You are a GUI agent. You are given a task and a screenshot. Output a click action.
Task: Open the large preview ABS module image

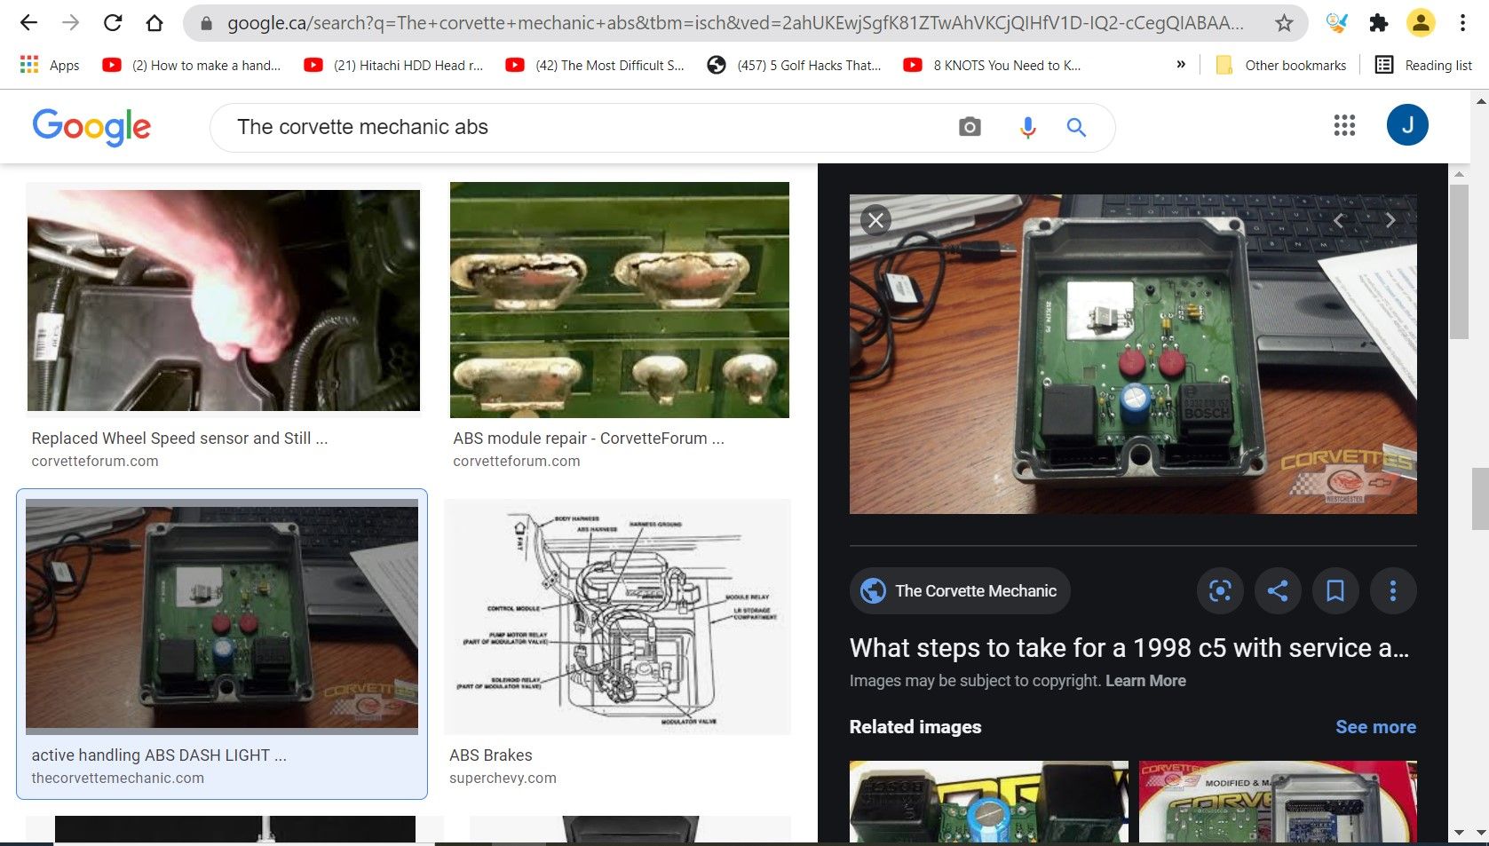click(x=1133, y=354)
